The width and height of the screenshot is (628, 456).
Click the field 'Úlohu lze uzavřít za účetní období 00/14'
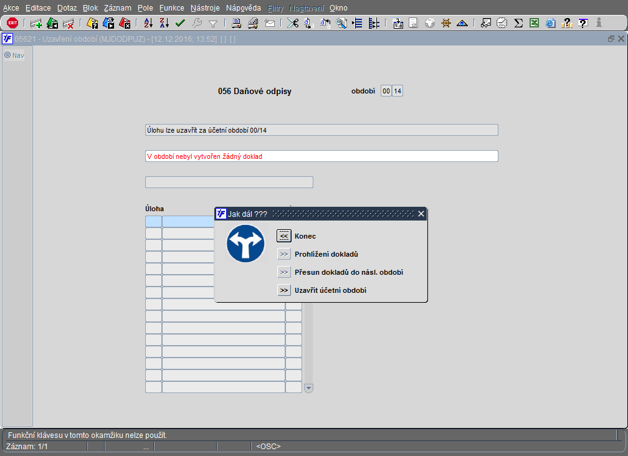321,130
